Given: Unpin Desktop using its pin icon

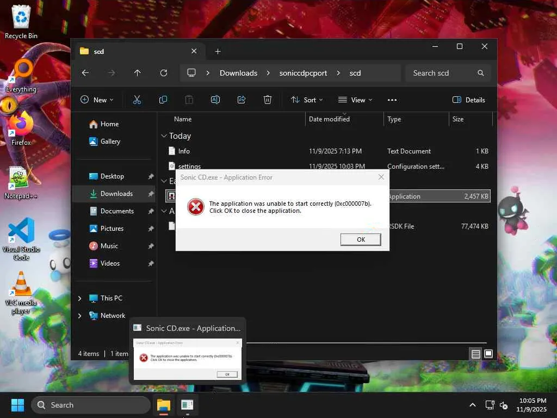Looking at the screenshot, I should click(x=151, y=176).
